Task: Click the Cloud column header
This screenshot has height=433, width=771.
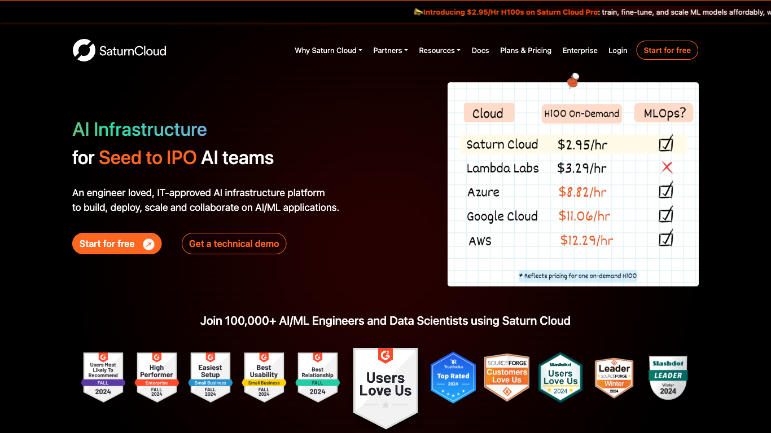Action: 489,113
